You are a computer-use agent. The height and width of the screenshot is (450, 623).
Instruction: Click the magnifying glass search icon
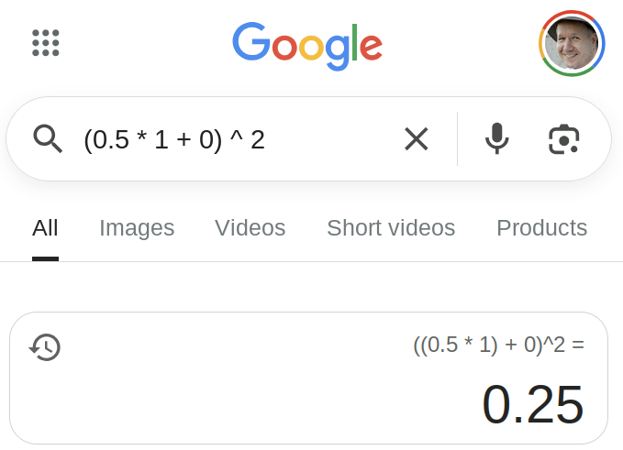(x=48, y=138)
